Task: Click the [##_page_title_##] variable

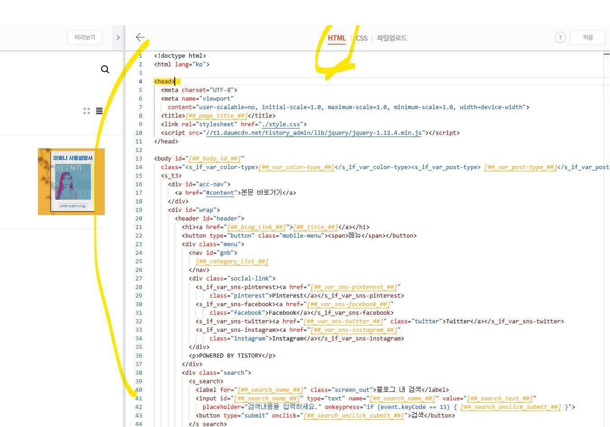Action: click(216, 115)
